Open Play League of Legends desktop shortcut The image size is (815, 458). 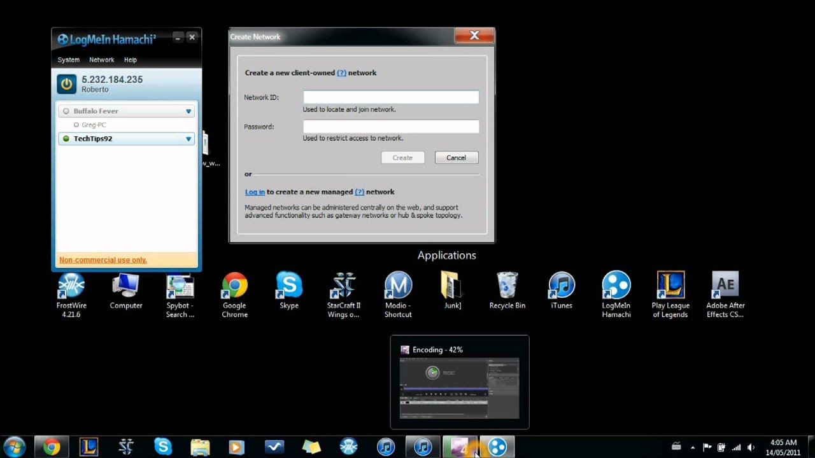[x=670, y=295]
